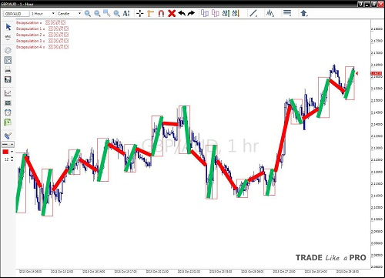This screenshot has height=278, width=385.
Task: Remove Encapsulation 3 with its X box icon
Action: (66, 41)
